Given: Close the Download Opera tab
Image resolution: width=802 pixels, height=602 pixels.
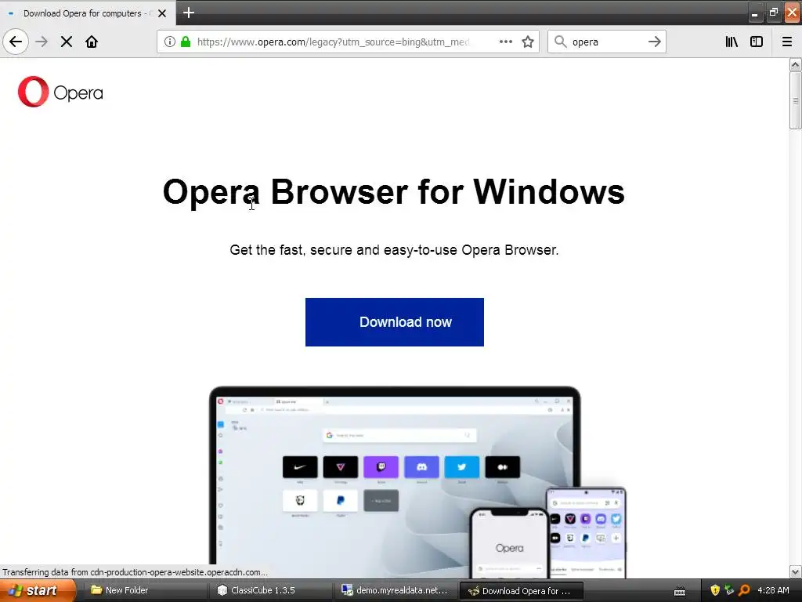Looking at the screenshot, I should coord(162,13).
